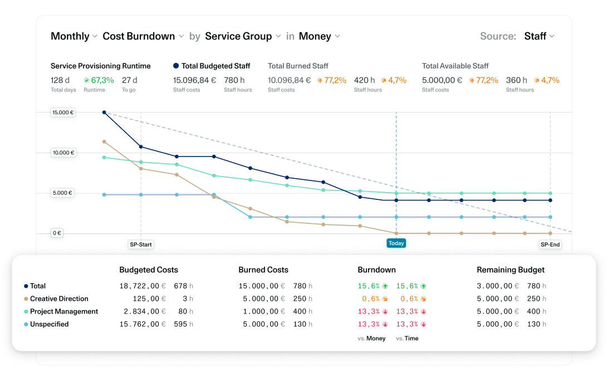Click the orange arrow beside Burned Staff hours 4,7%
Viewport: 608px width, 382px height.
click(x=384, y=80)
